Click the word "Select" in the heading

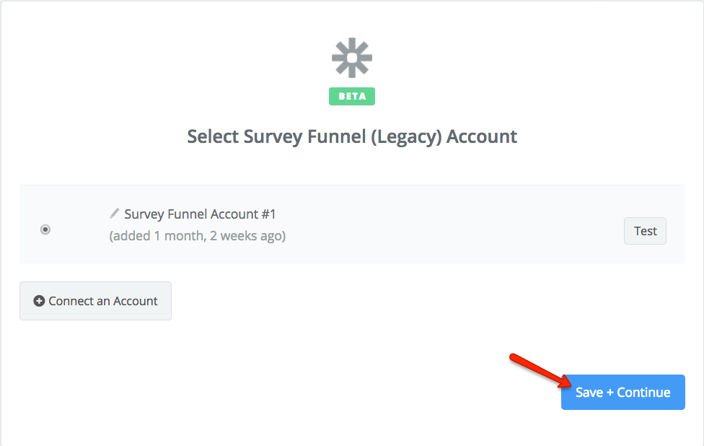click(x=213, y=136)
